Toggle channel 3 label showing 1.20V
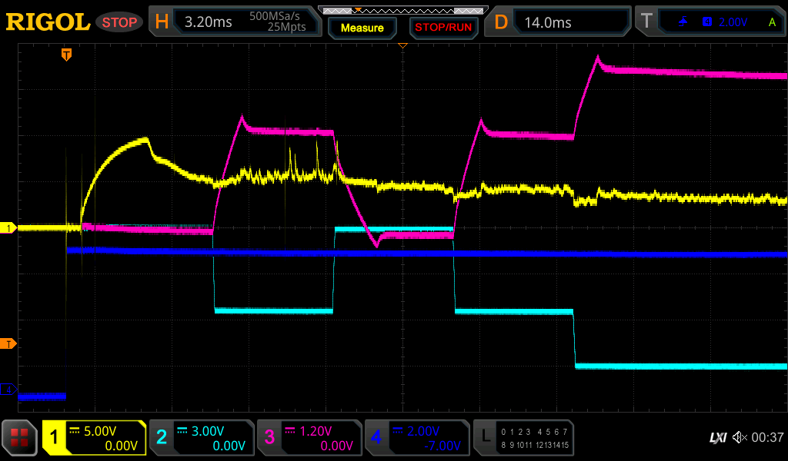The width and height of the screenshot is (788, 461). [x=309, y=438]
